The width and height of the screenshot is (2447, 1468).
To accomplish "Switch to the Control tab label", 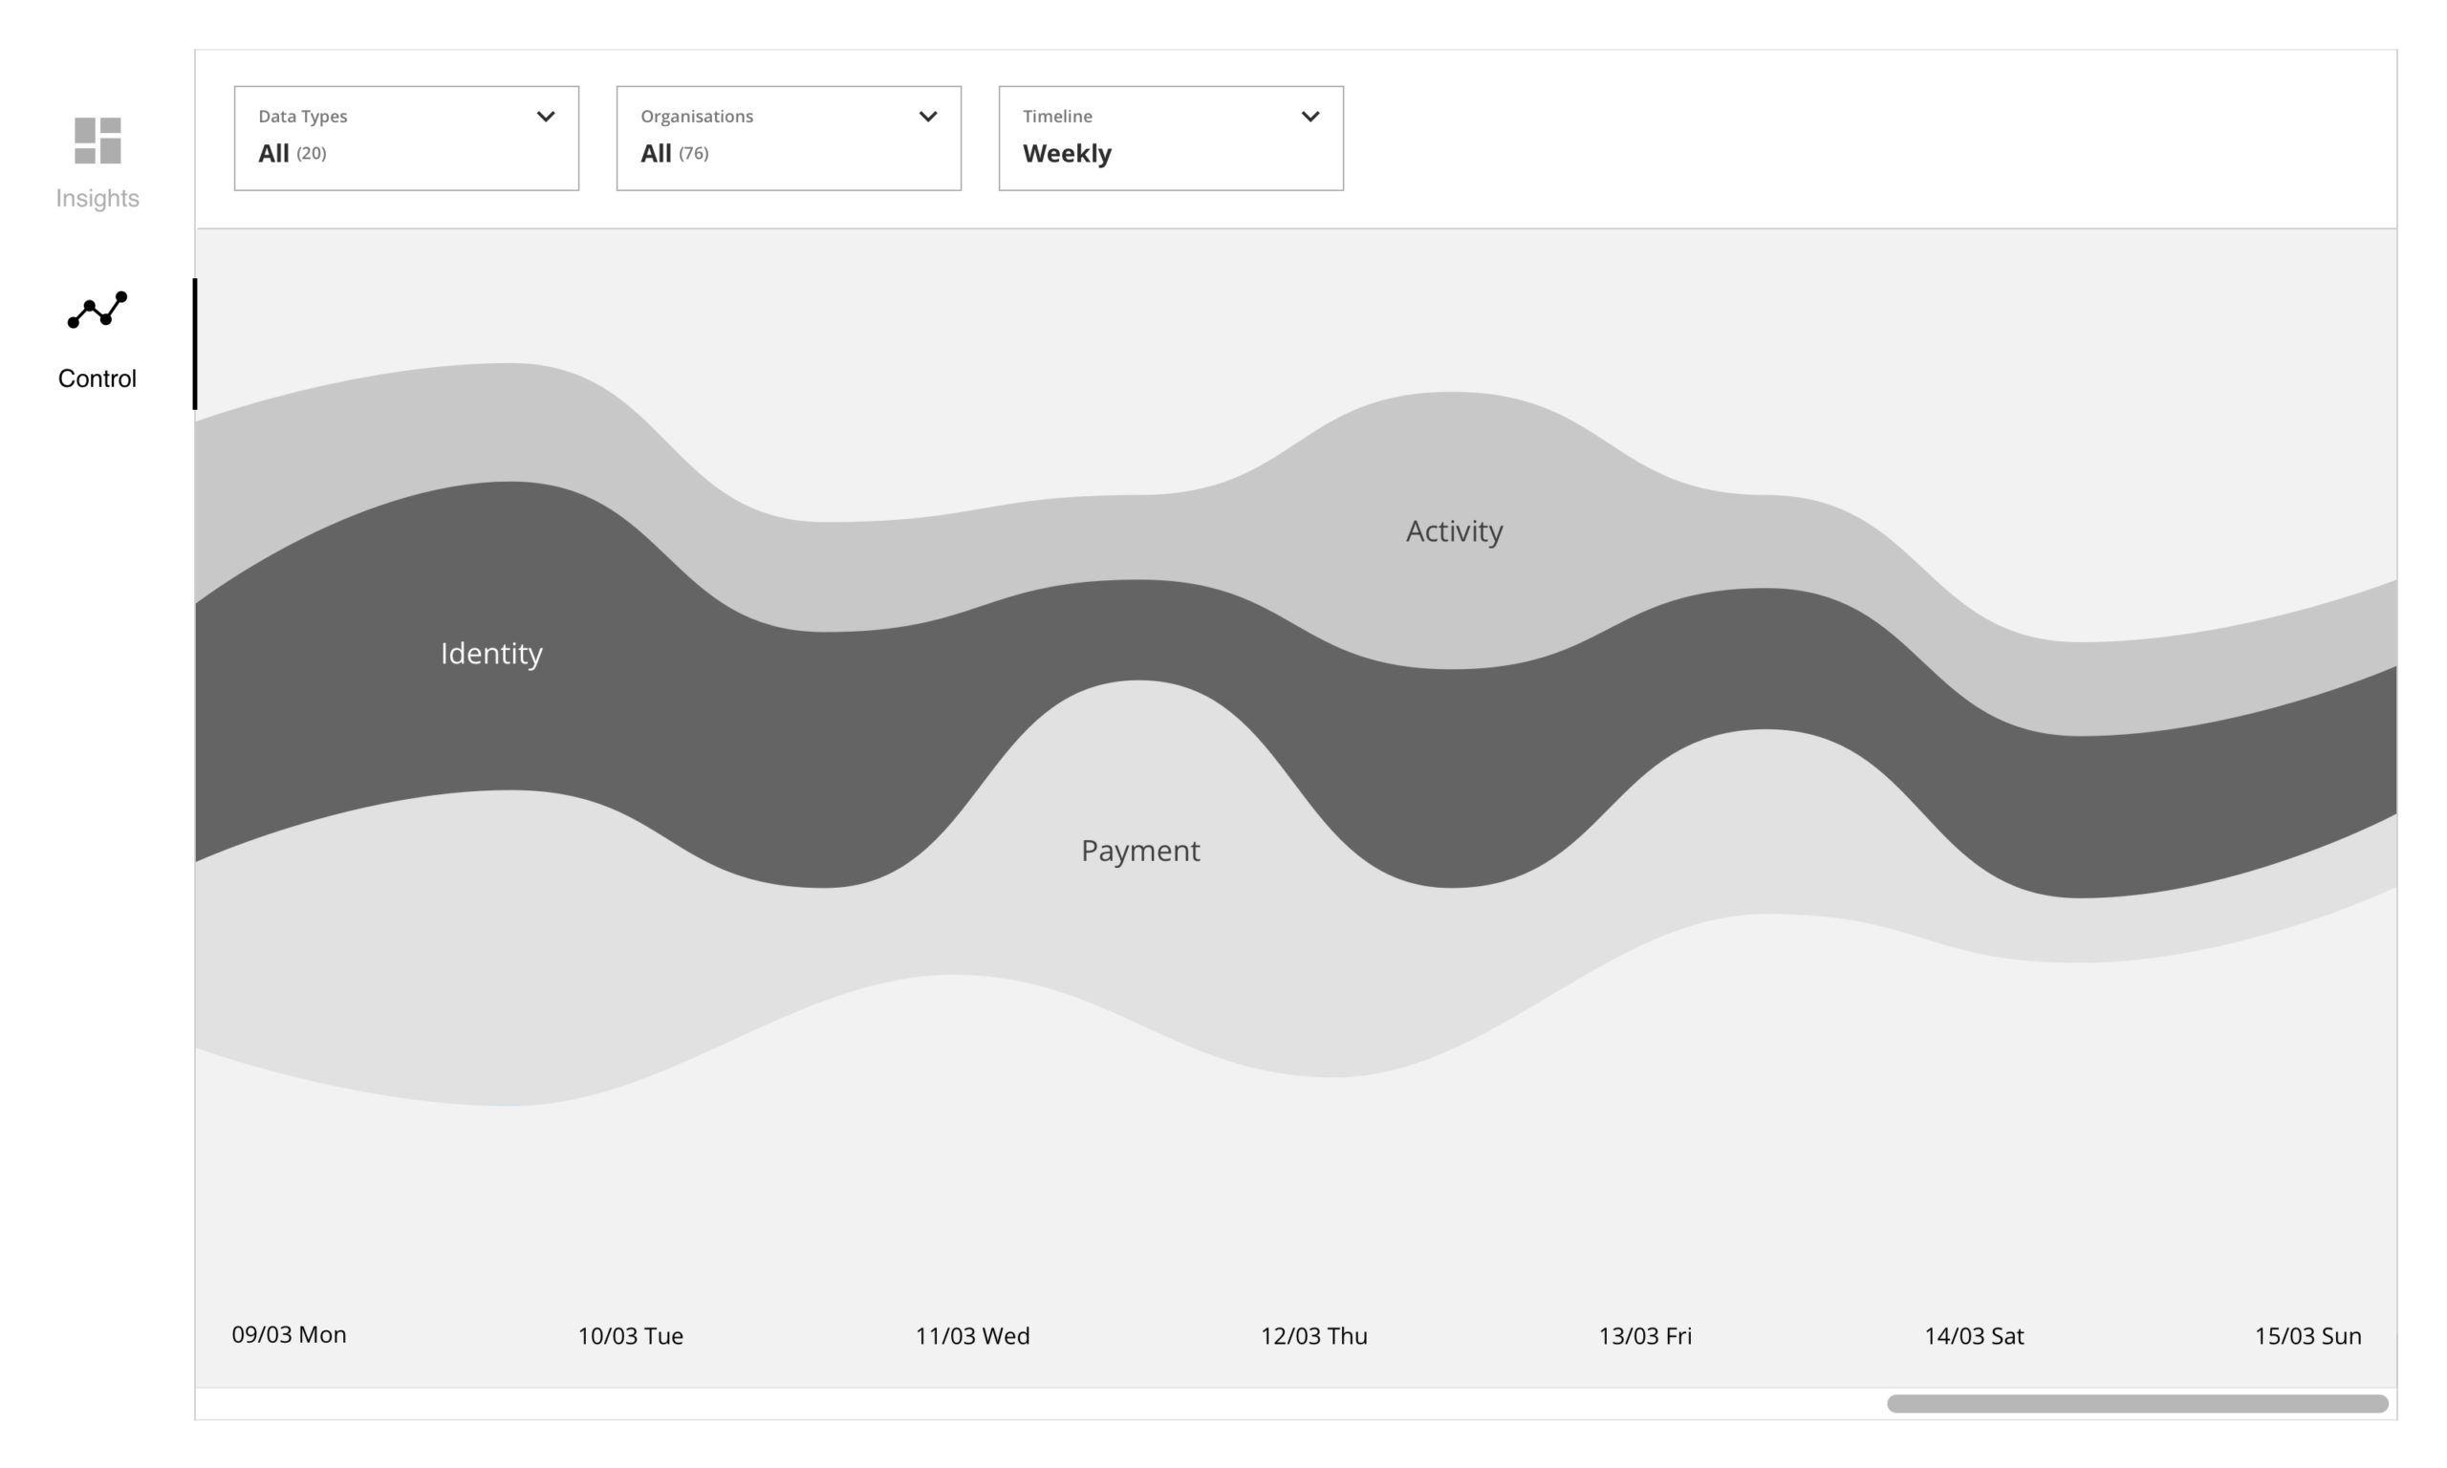I will (97, 378).
